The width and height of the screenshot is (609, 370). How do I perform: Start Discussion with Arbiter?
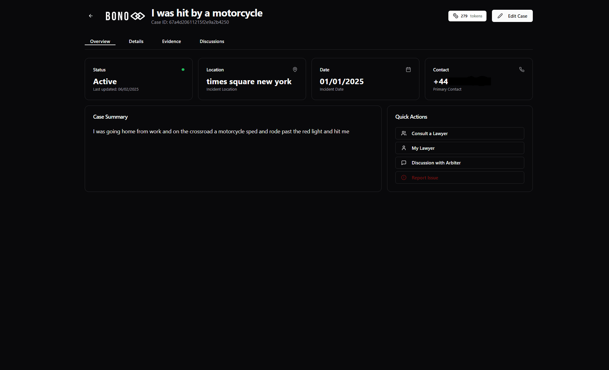460,163
